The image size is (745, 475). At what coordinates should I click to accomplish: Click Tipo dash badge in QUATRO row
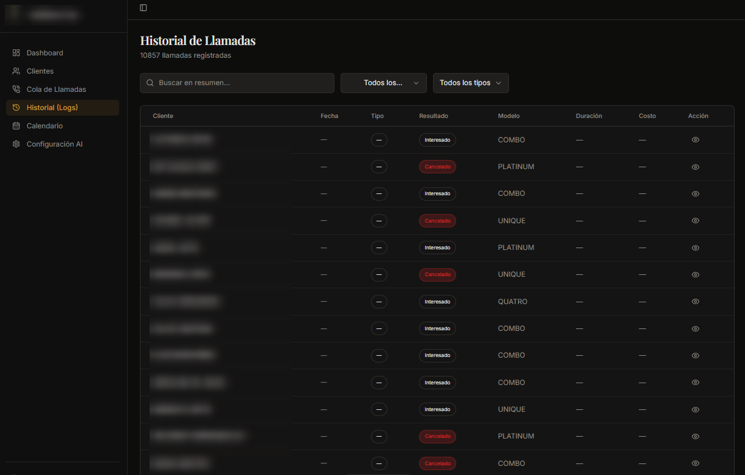(x=379, y=302)
